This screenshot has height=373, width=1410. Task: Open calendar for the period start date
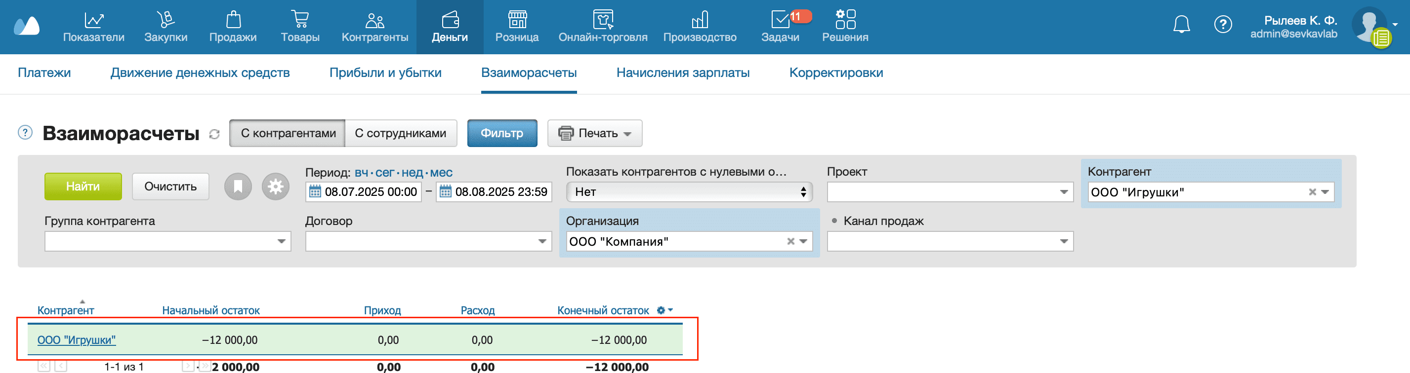tap(315, 192)
